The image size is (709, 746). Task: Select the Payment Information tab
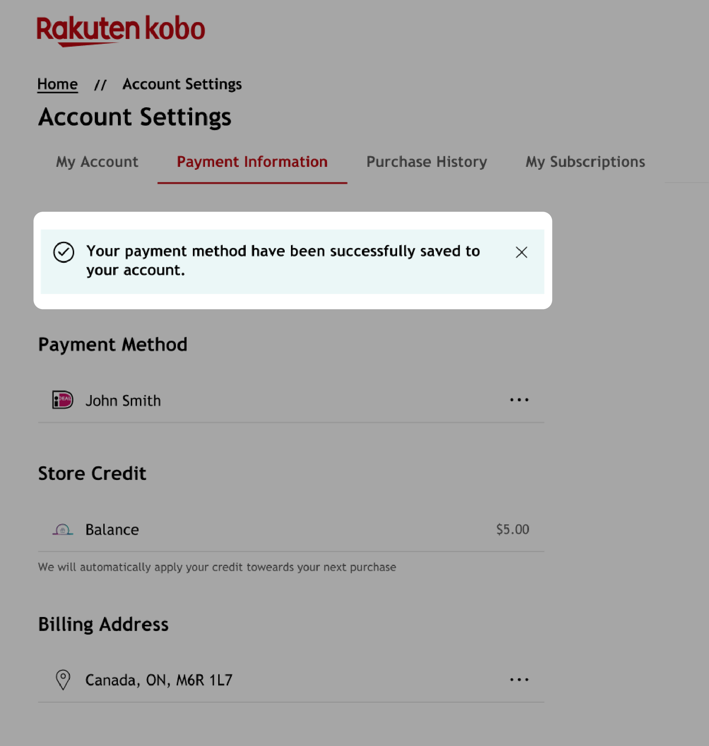point(252,162)
